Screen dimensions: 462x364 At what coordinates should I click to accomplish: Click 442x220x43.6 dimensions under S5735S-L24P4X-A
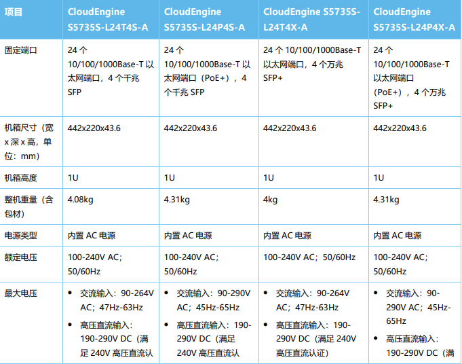(x=400, y=128)
